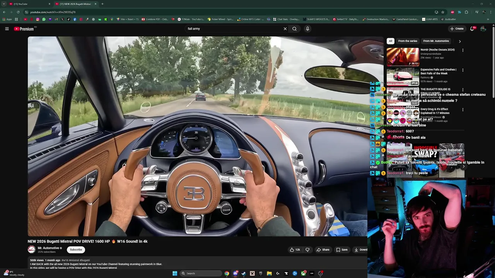Select the From Mr. Automotive chip
The image size is (495, 278).
click(436, 41)
